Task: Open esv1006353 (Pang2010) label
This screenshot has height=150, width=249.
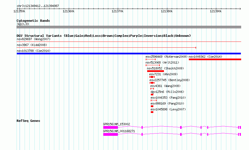Action: click(168, 98)
